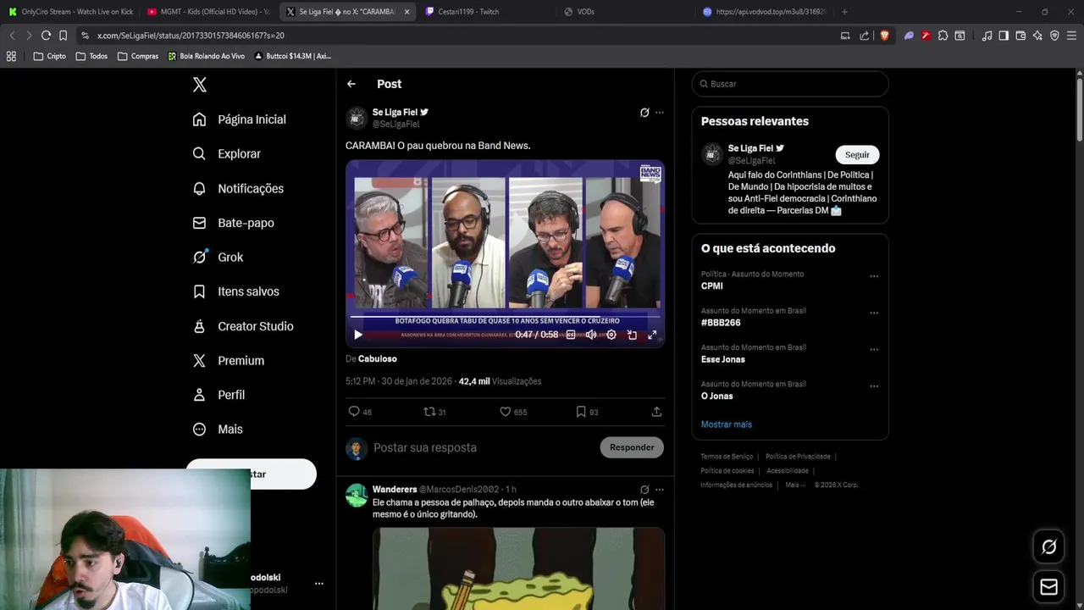Click the Grok icon on Se Liga Fiel post
This screenshot has width=1084, height=610.
(644, 112)
